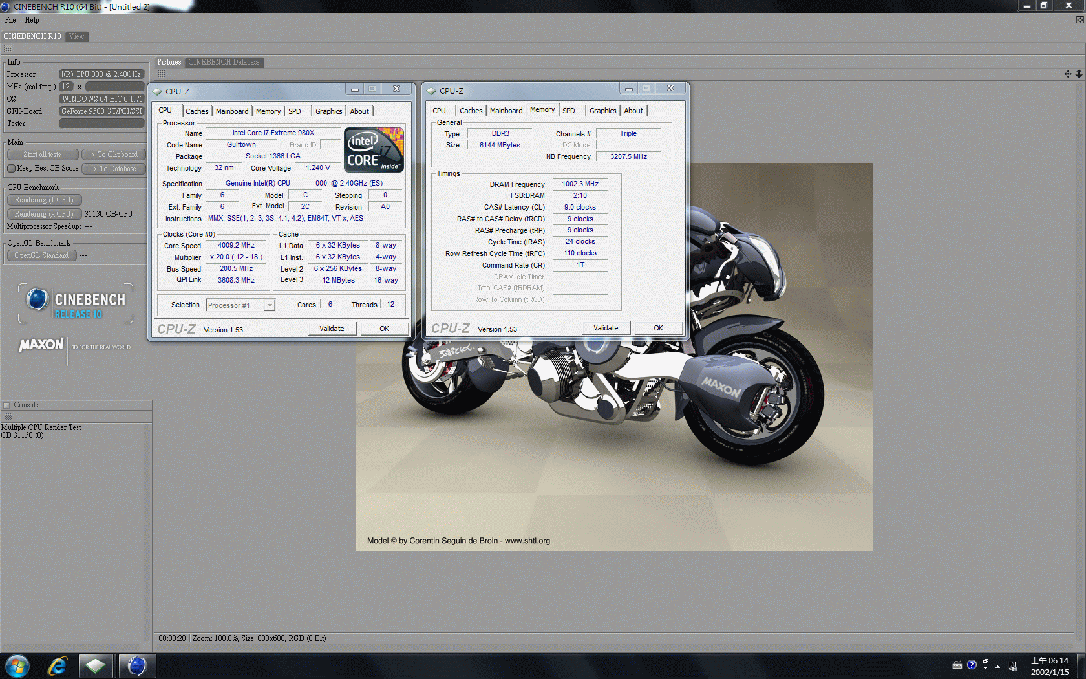Click console line CB 31130 (0)
This screenshot has width=1086, height=679.
tap(23, 435)
